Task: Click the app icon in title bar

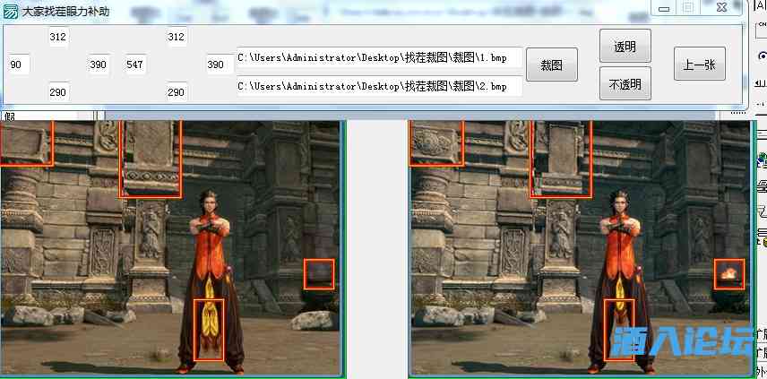Action: (11, 12)
